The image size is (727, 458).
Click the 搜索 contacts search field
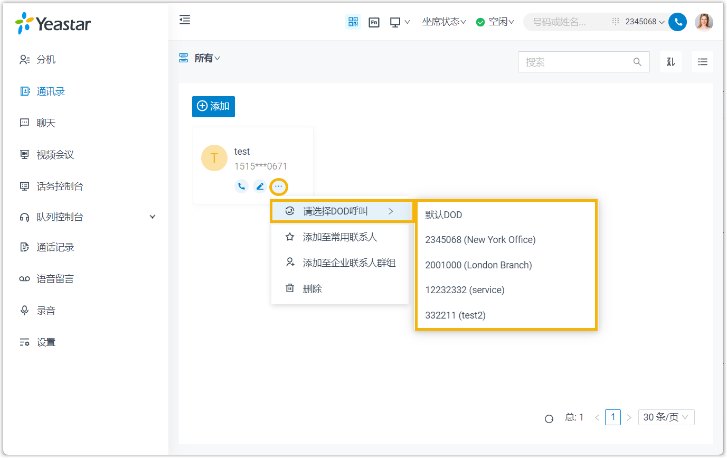tap(575, 62)
